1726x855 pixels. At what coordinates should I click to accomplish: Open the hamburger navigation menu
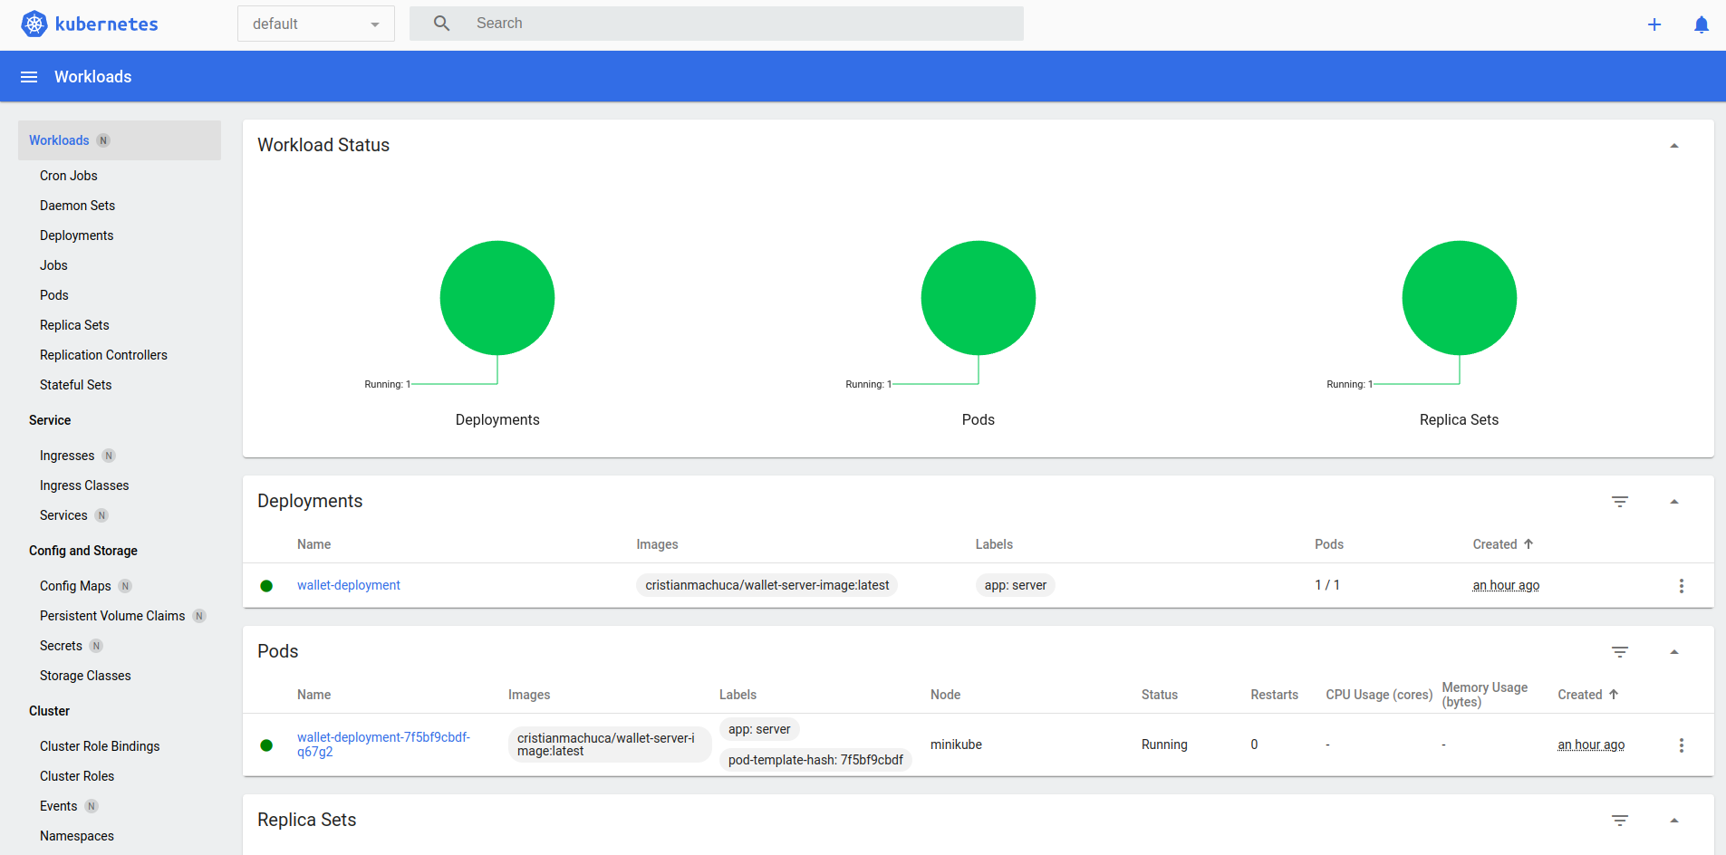(29, 77)
